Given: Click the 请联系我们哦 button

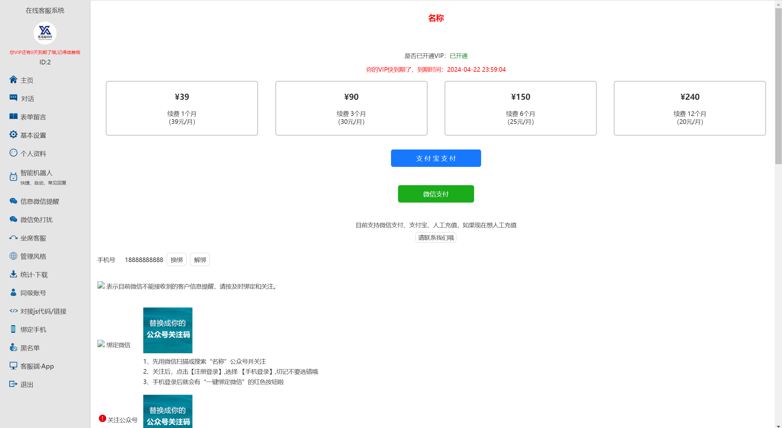Looking at the screenshot, I should [x=436, y=238].
